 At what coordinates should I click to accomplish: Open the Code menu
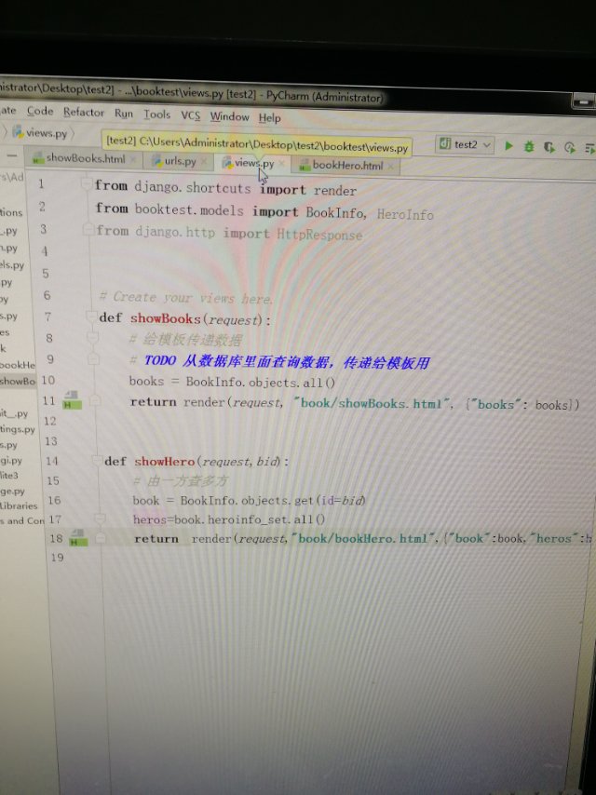(x=40, y=111)
